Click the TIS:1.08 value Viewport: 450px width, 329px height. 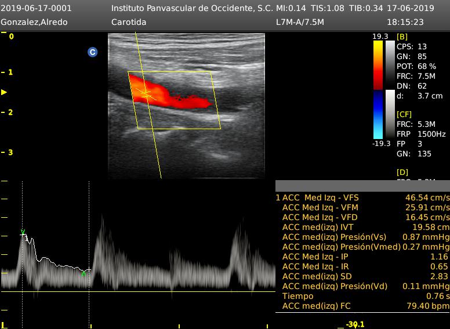[x=328, y=8]
